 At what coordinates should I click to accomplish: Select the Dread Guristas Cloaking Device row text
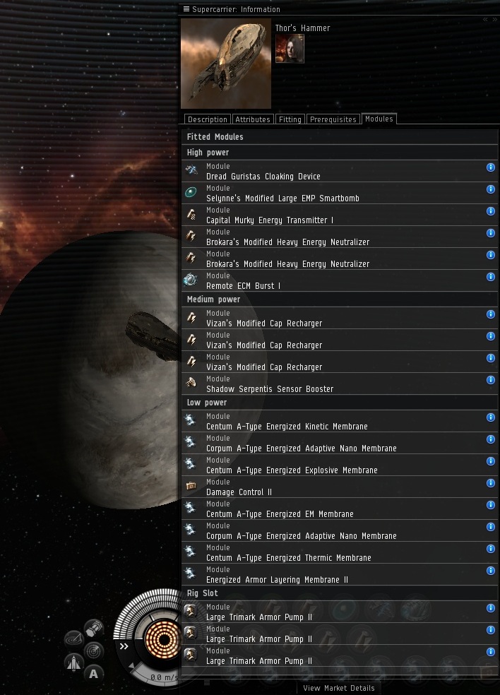pyautogui.click(x=263, y=177)
